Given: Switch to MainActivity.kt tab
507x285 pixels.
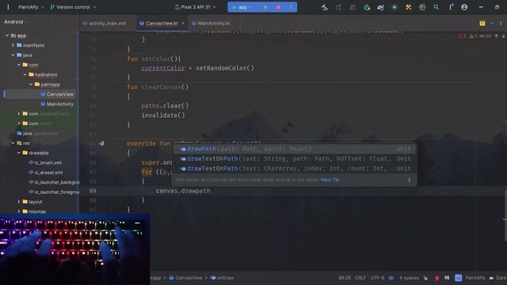Looking at the screenshot, I should pyautogui.click(x=211, y=23).
